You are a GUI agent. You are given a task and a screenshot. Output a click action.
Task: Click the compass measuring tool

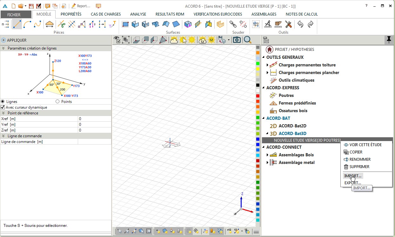coord(268,24)
